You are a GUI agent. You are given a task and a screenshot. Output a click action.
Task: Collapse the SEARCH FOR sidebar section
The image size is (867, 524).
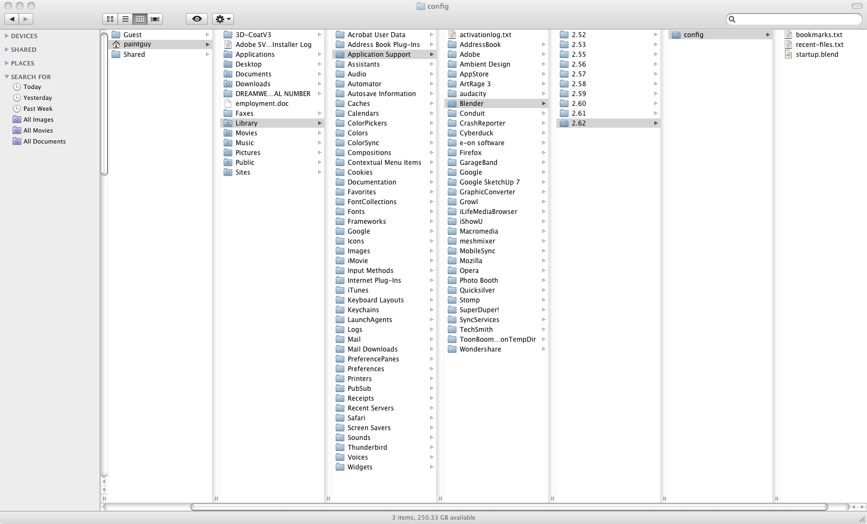pos(7,77)
